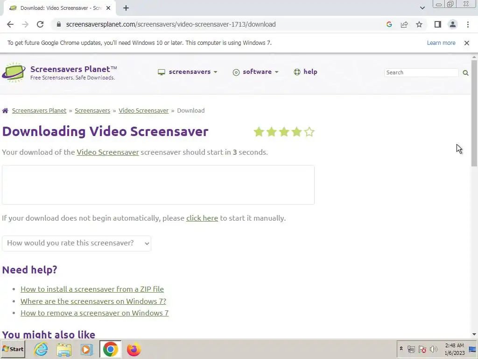Launch Firefox from the taskbar

[x=134, y=349]
